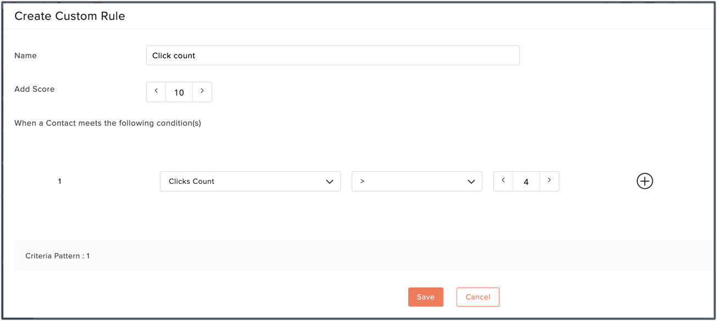Viewport: 717px width, 321px height.
Task: Click the Name label
Action: click(25, 55)
